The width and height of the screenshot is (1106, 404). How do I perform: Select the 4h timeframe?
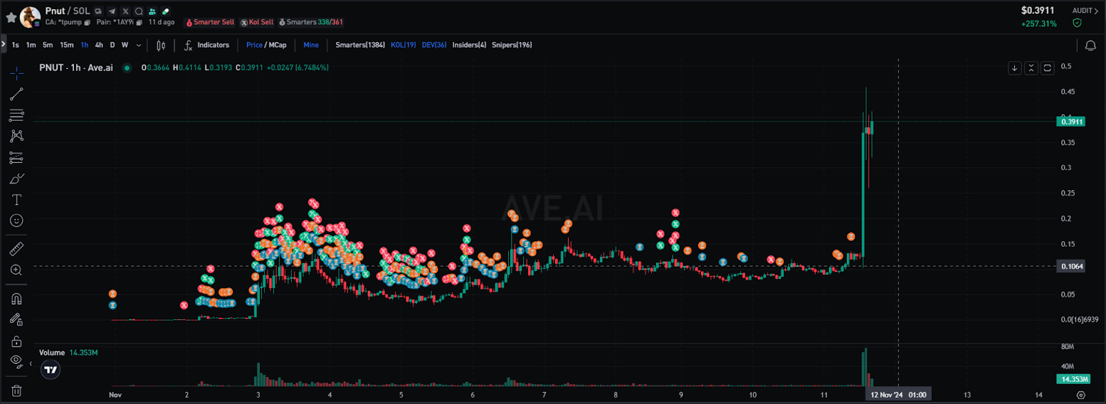coord(99,45)
